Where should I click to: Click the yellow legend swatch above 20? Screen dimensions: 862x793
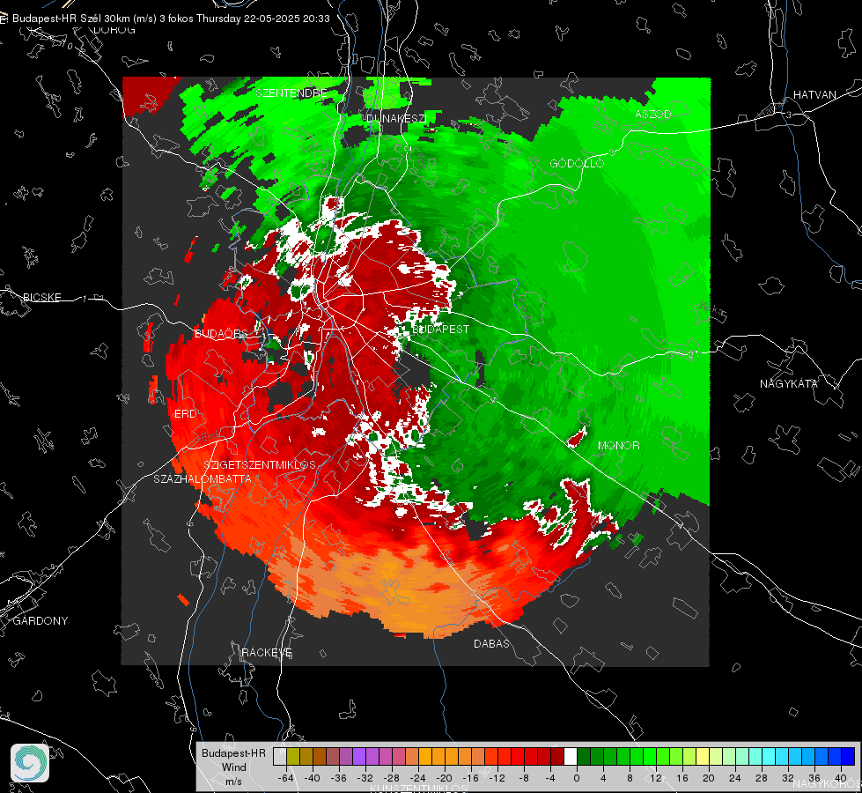pos(703,757)
